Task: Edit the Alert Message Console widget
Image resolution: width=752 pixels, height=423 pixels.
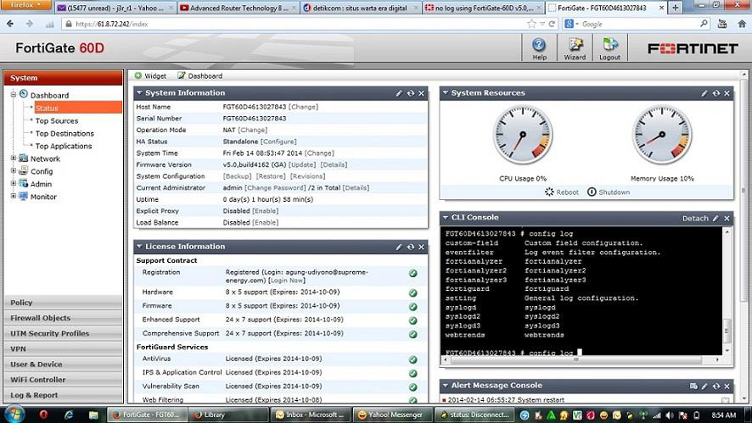Action: click(x=704, y=386)
